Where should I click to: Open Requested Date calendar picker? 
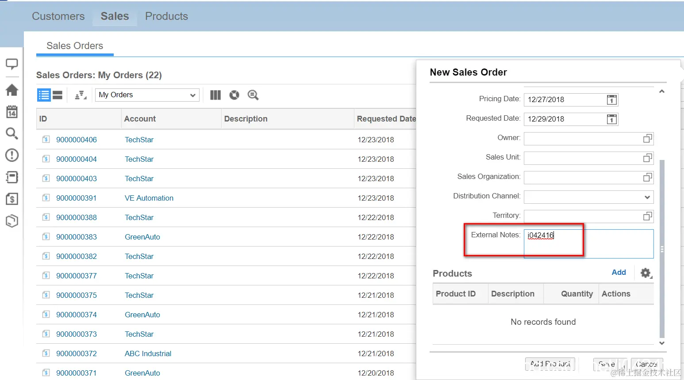point(611,119)
